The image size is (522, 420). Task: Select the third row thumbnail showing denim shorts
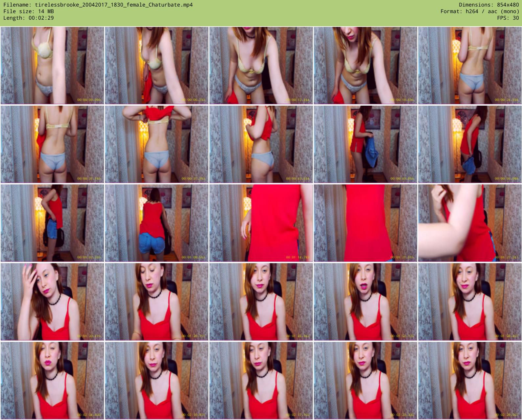[x=156, y=223]
